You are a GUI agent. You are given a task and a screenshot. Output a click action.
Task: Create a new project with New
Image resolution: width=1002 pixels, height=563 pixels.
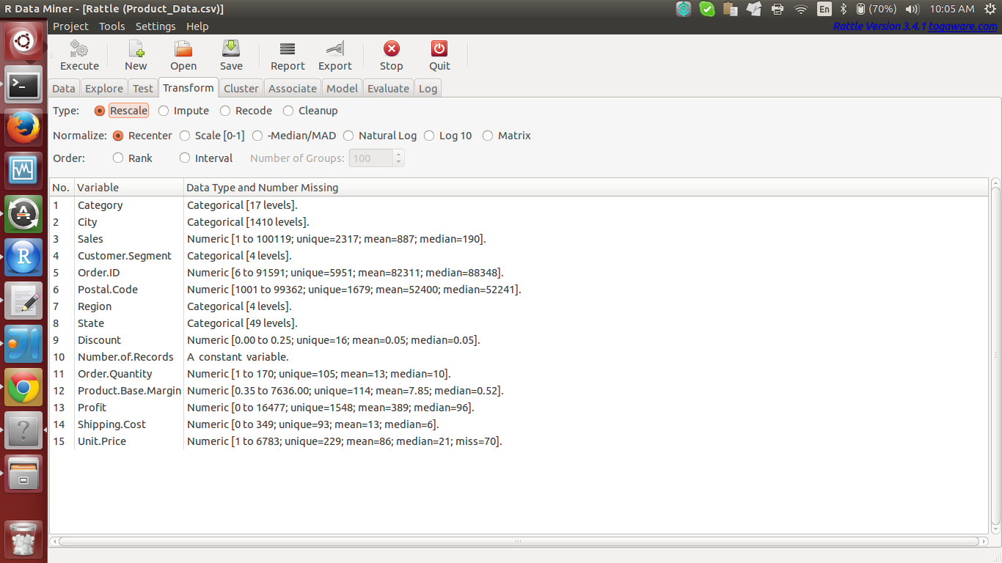(x=136, y=56)
